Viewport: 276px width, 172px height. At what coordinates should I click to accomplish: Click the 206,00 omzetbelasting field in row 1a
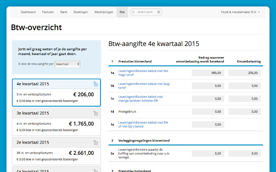[x=245, y=73]
